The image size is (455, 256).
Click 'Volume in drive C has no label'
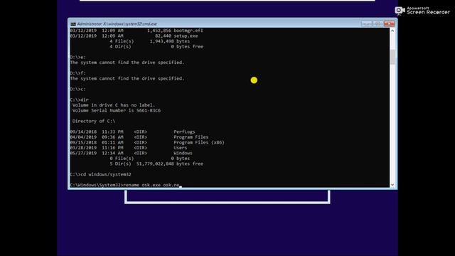coord(114,105)
